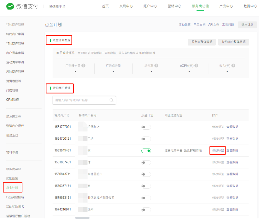Click 查看数据 for merchant 1581857451
259x219 pixels.
232,162
